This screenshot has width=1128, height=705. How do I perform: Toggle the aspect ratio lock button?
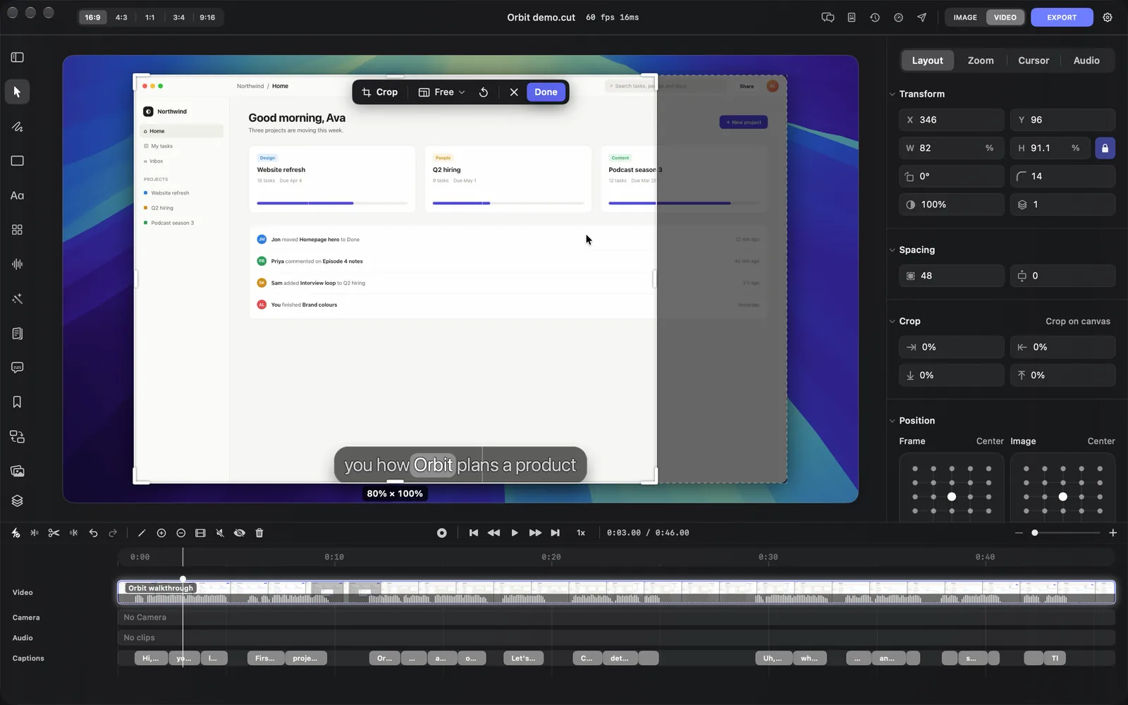[x=1105, y=148]
